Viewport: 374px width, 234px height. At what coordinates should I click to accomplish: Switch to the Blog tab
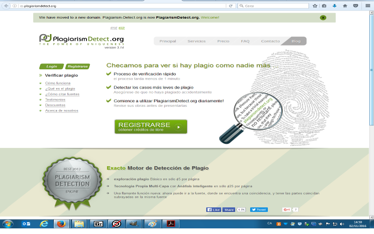(296, 41)
